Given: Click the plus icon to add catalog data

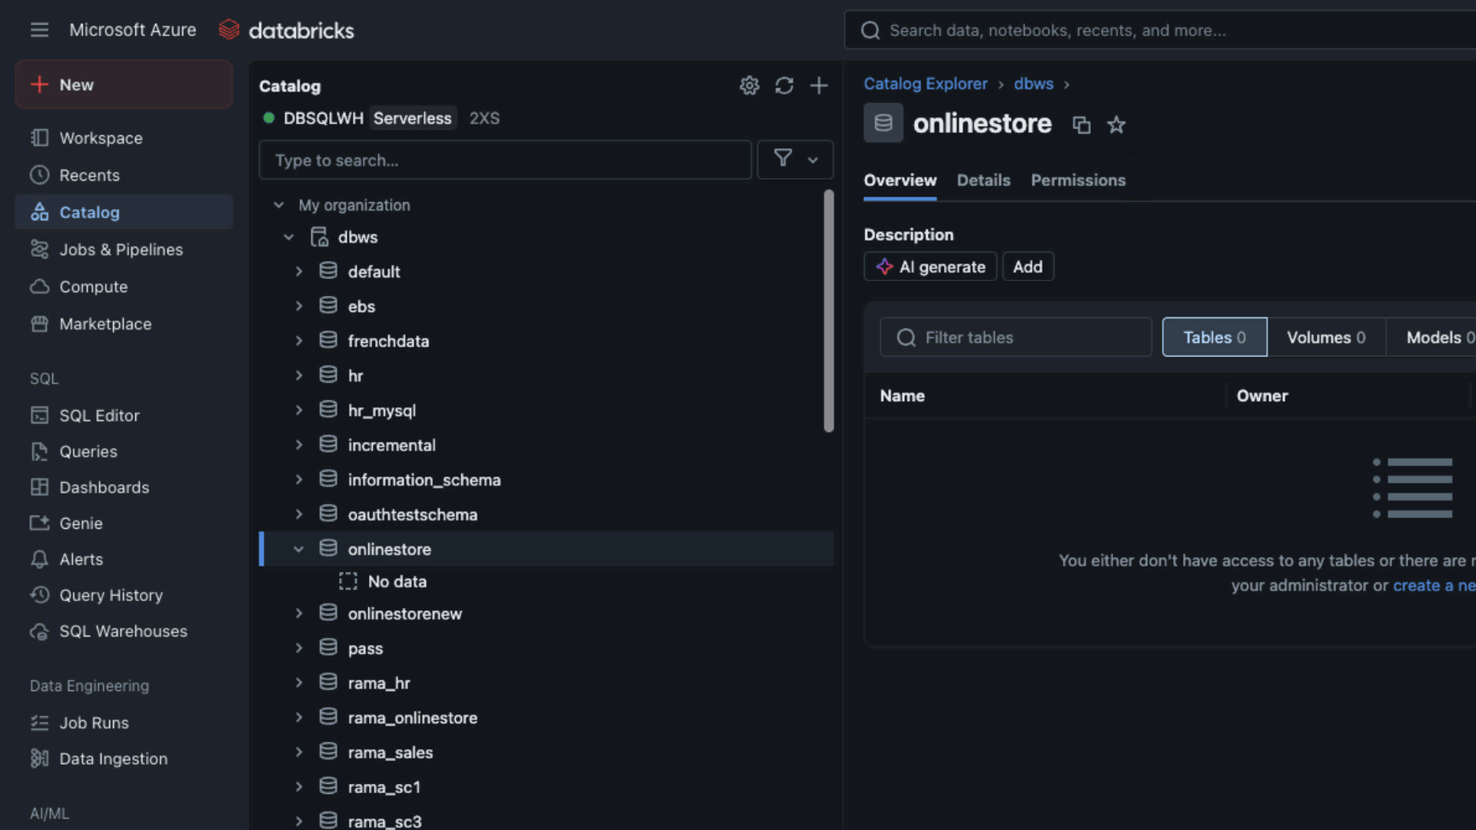Looking at the screenshot, I should point(819,85).
